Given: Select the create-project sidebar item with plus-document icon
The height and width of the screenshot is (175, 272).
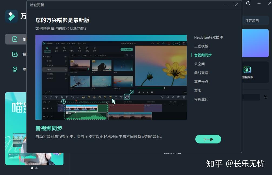Looking at the screenshot, I should pyautogui.click(x=16, y=39).
